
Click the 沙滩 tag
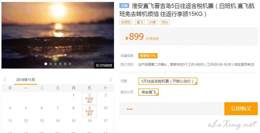pos(152,22)
